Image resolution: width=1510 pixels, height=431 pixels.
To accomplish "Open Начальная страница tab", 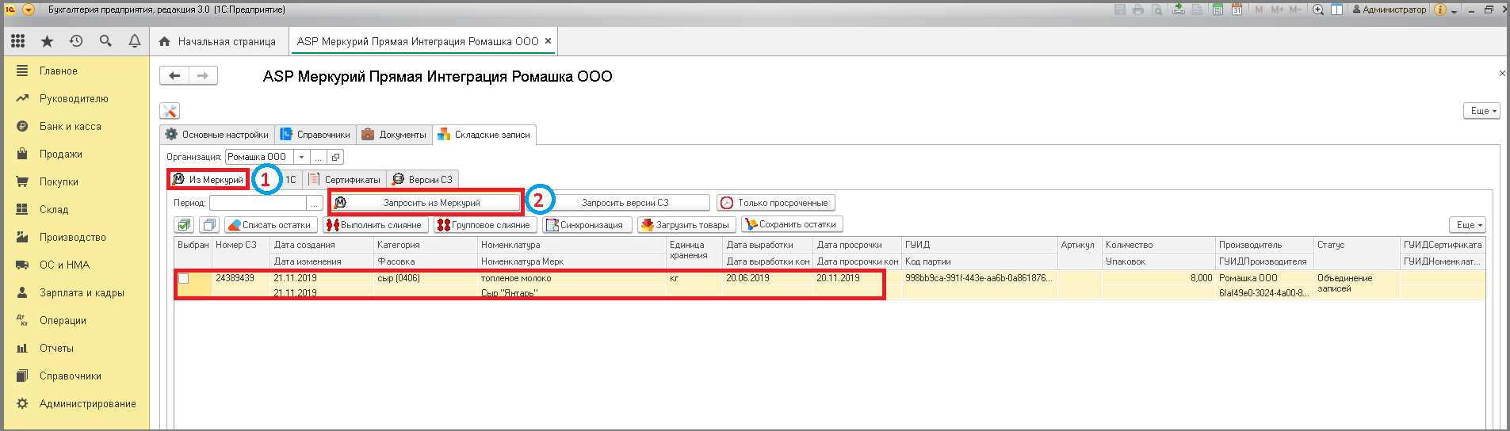I will (218, 41).
